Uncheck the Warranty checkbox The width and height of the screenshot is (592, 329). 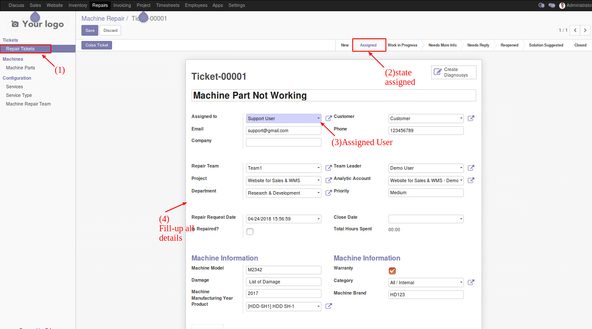coord(392,271)
